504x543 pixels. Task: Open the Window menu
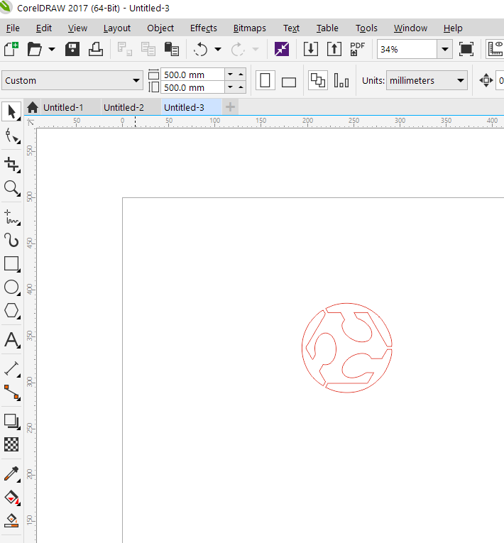[410, 28]
